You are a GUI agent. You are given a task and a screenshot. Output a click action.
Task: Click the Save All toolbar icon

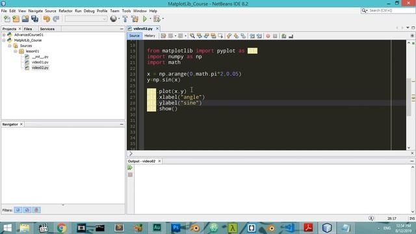coord(34,19)
